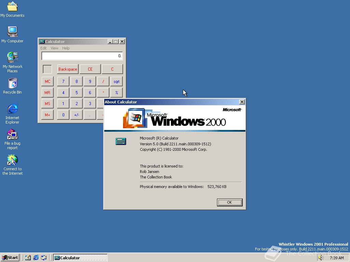Click the 7 key in Calculator
The image size is (350, 262).
(x=63, y=81)
